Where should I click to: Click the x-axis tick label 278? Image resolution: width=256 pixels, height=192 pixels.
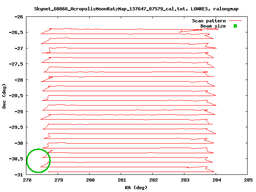coord(27,180)
